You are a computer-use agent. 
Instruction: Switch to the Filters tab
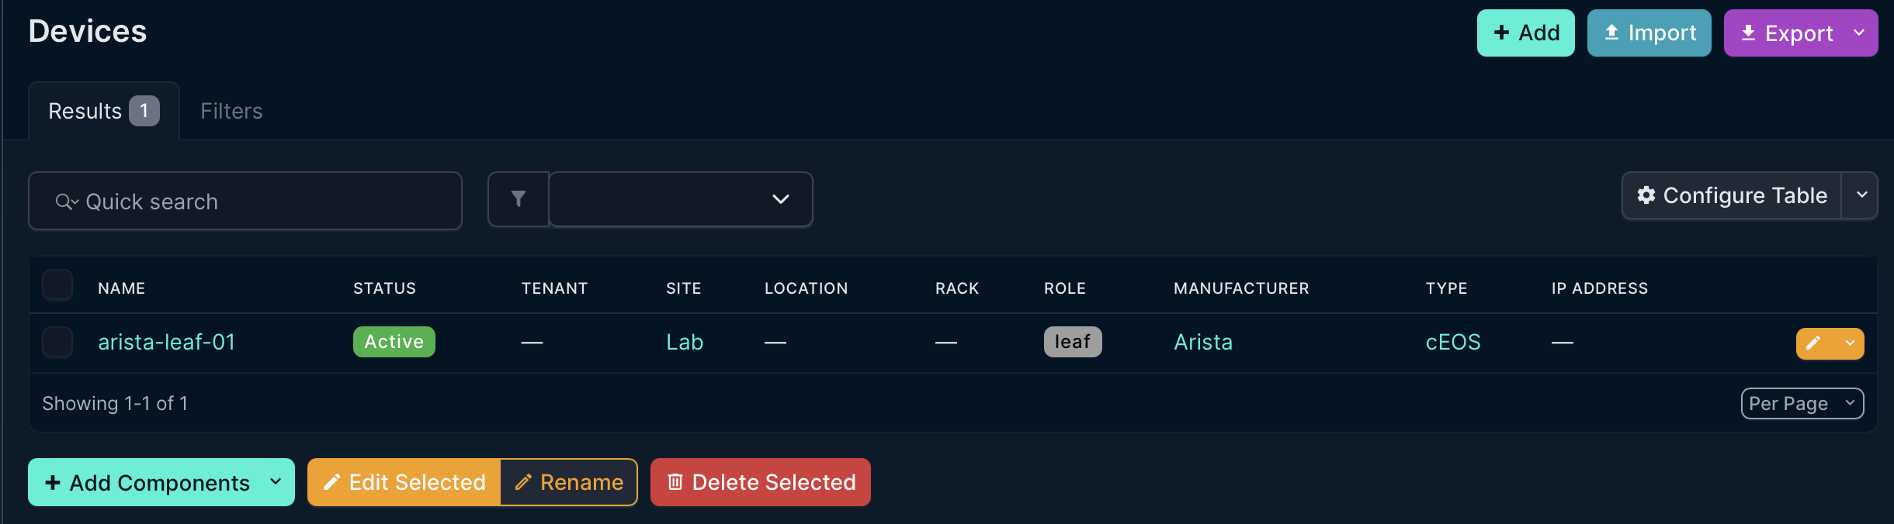[x=231, y=111]
